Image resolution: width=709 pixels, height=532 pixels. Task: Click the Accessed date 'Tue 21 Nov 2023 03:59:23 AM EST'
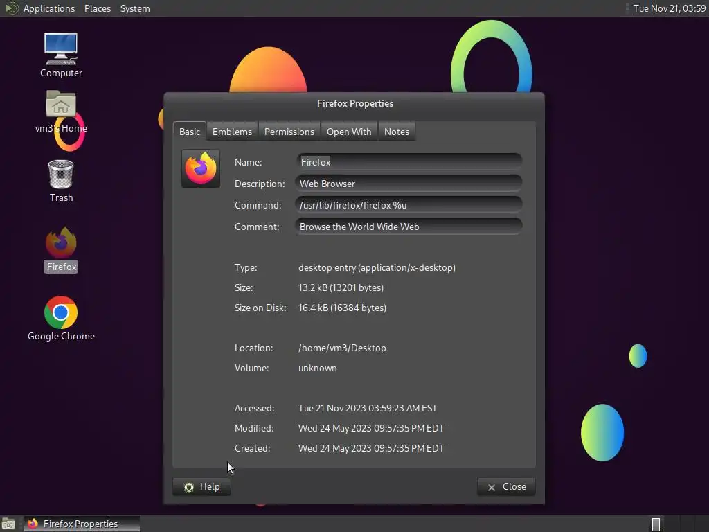pyautogui.click(x=368, y=408)
